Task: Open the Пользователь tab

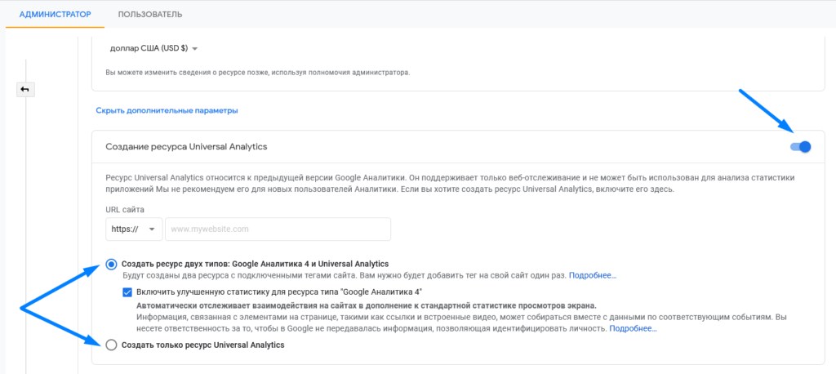Action: (x=150, y=15)
